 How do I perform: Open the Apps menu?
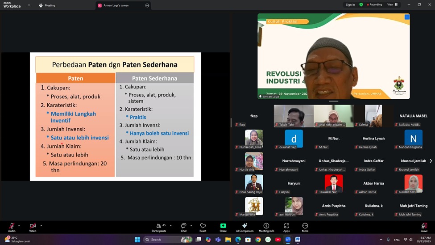point(286,227)
